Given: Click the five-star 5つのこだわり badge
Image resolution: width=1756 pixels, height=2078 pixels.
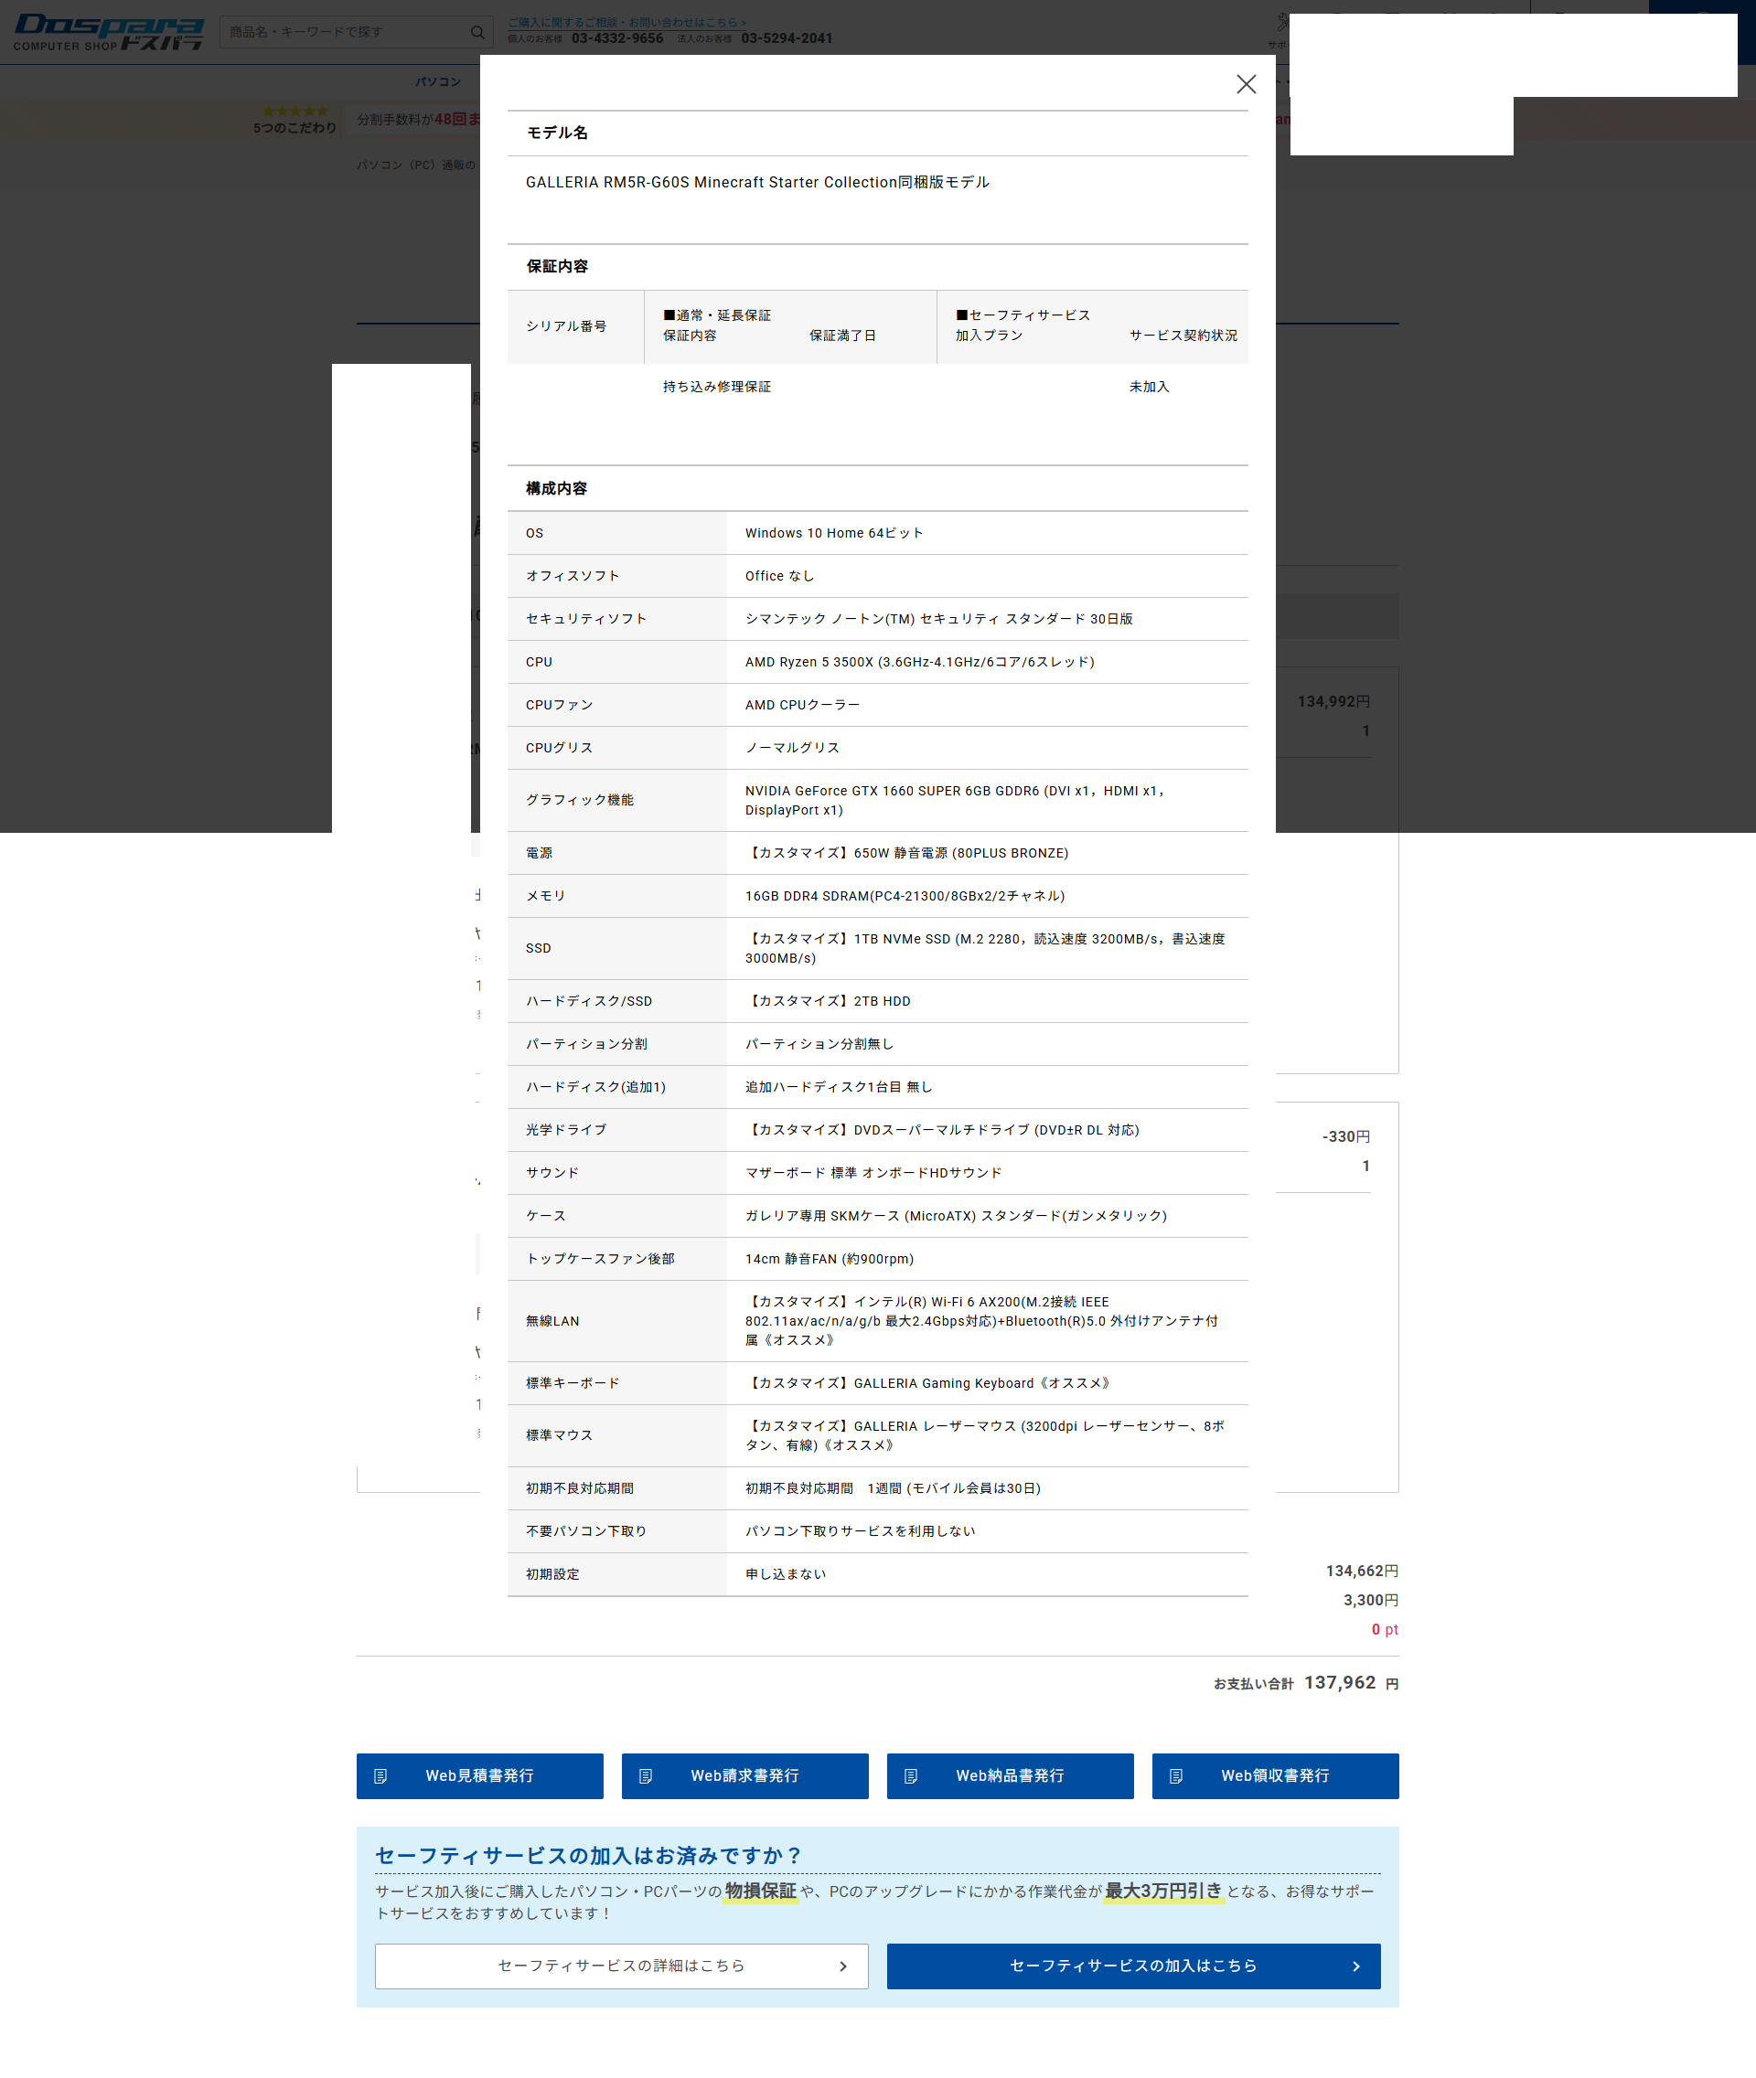Looking at the screenshot, I should [294, 120].
